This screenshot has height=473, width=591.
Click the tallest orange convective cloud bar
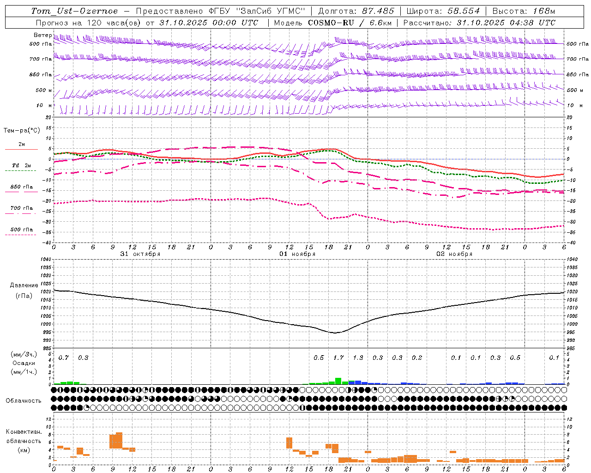[119, 440]
